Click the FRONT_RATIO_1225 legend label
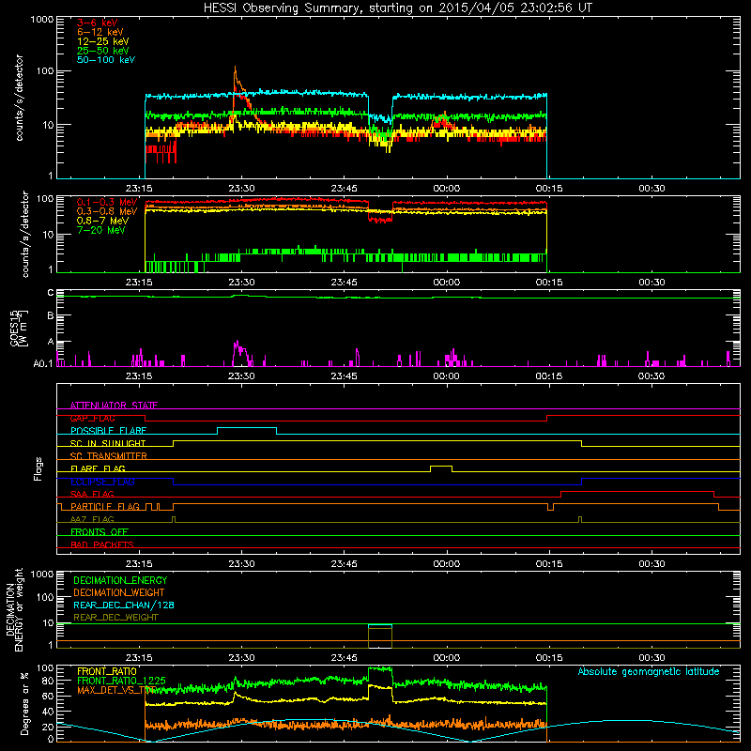The image size is (751, 751). (121, 681)
